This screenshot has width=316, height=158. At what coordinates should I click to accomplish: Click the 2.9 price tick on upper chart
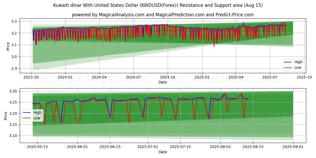14,68
